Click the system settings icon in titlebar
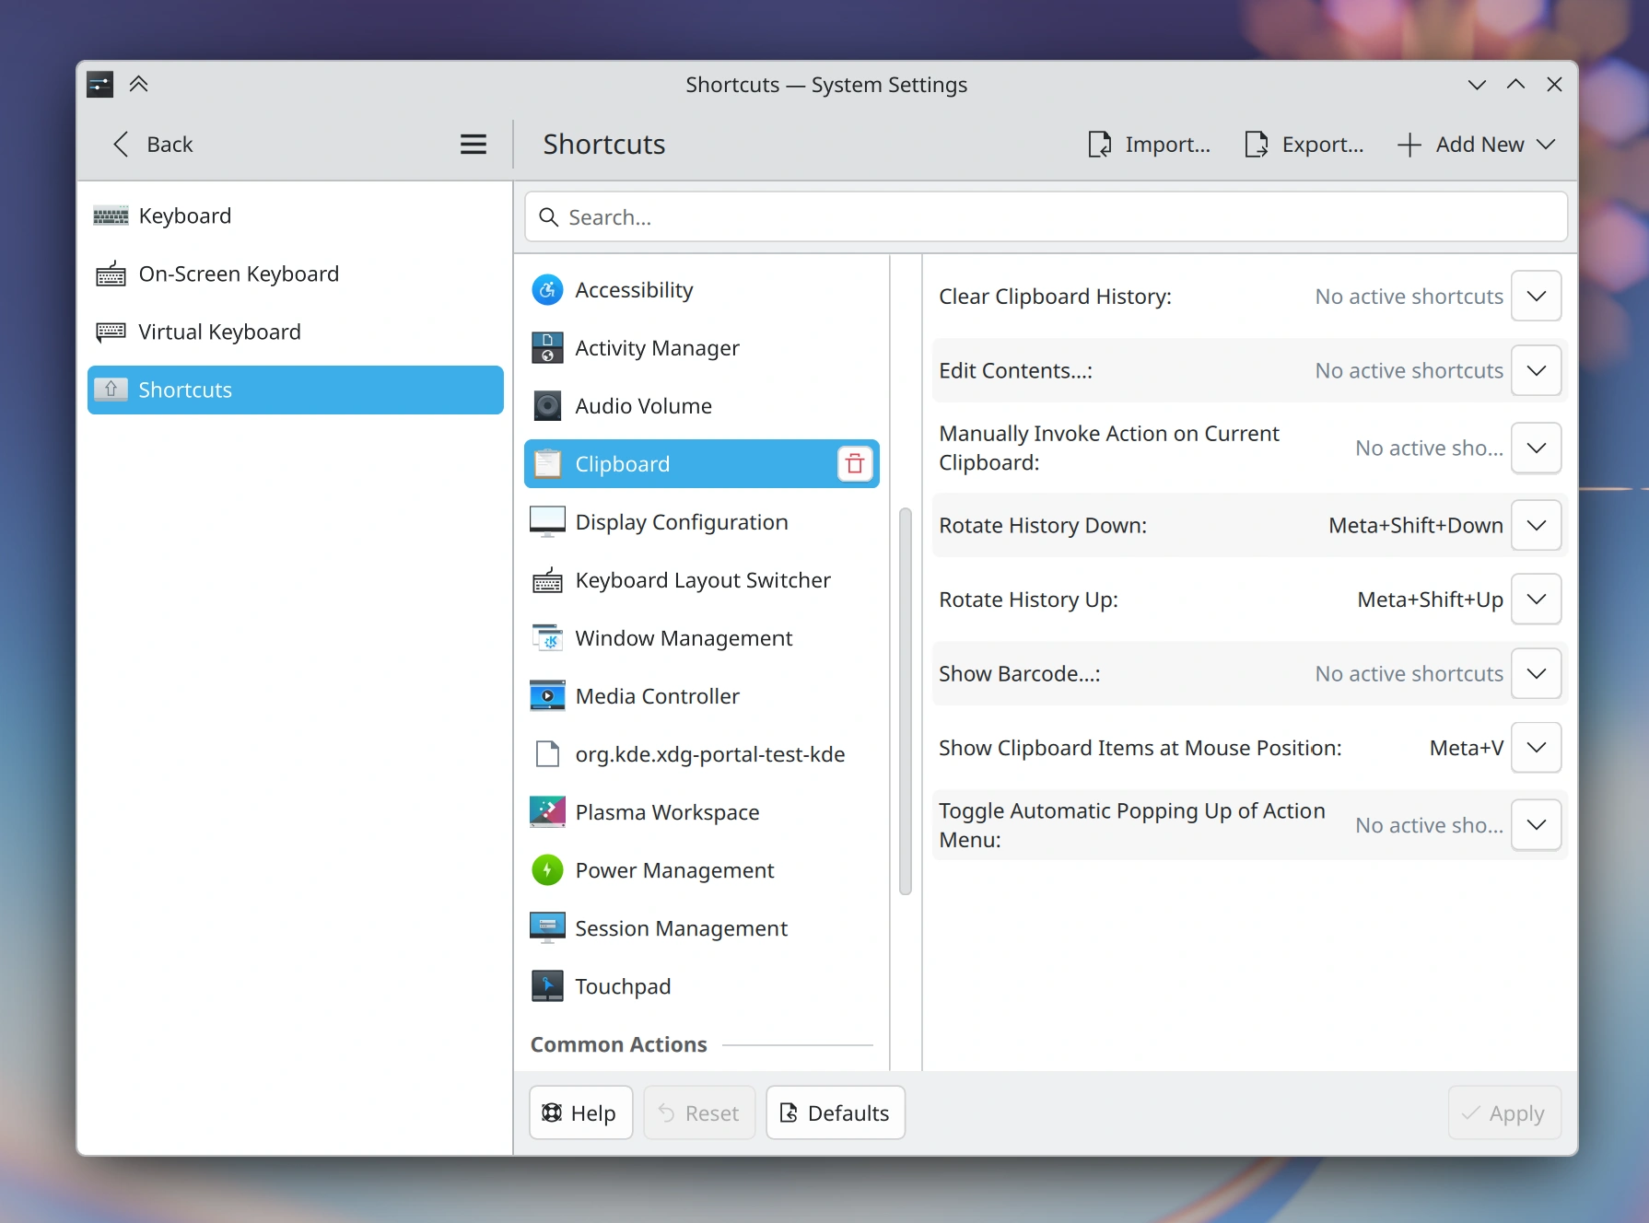The width and height of the screenshot is (1649, 1223). [x=99, y=85]
